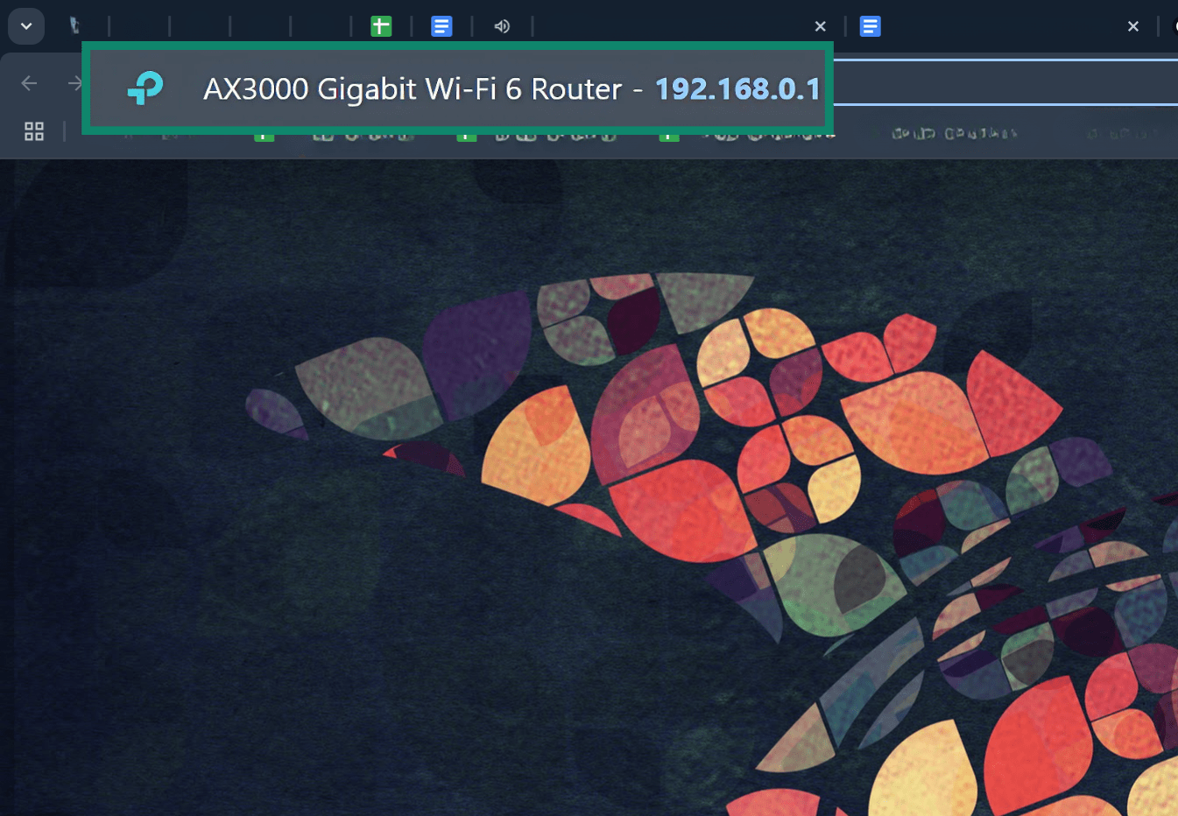The height and width of the screenshot is (816, 1178).
Task: Click the Google Docs icon on the active tab
Action: (441, 26)
